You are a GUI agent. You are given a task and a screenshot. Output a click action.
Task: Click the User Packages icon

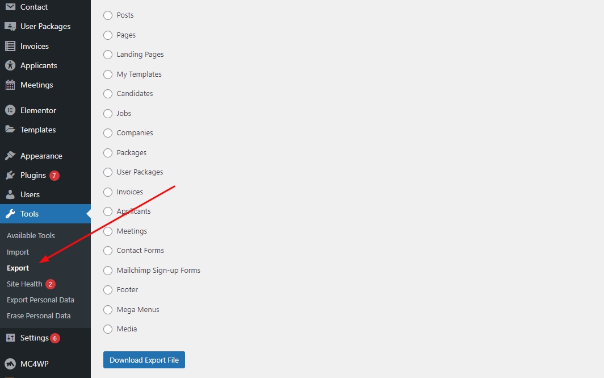point(10,26)
